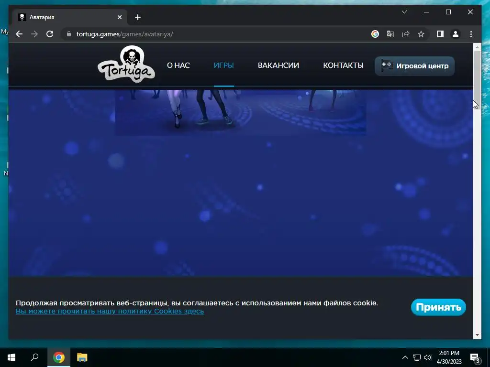Image resolution: width=490 pixels, height=367 pixels.
Task: Minimize the Chrome window
Action: pyautogui.click(x=426, y=12)
